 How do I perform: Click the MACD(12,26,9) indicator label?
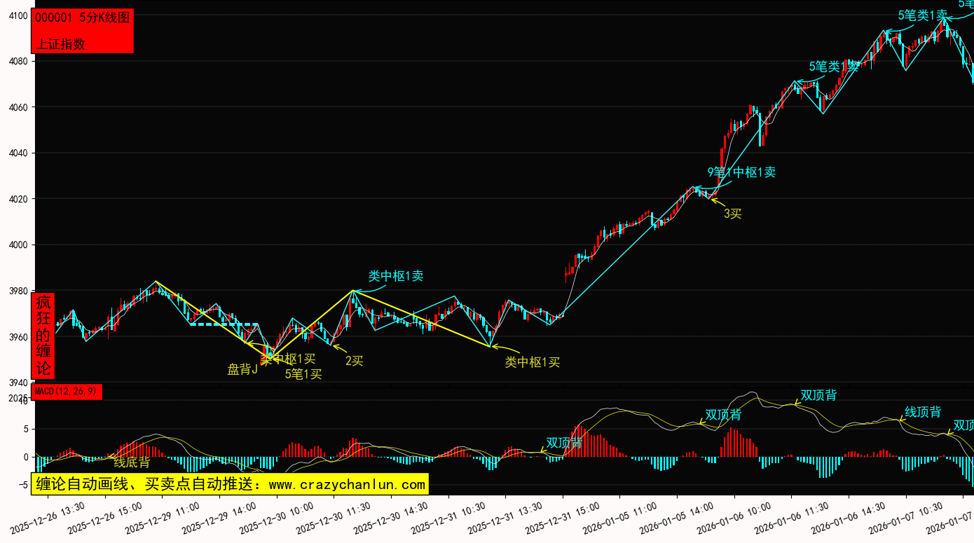(x=67, y=391)
